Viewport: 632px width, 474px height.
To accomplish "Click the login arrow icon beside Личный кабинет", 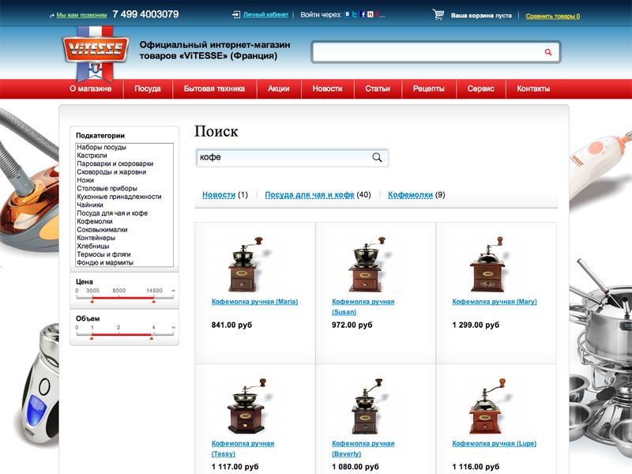I will 236,14.
